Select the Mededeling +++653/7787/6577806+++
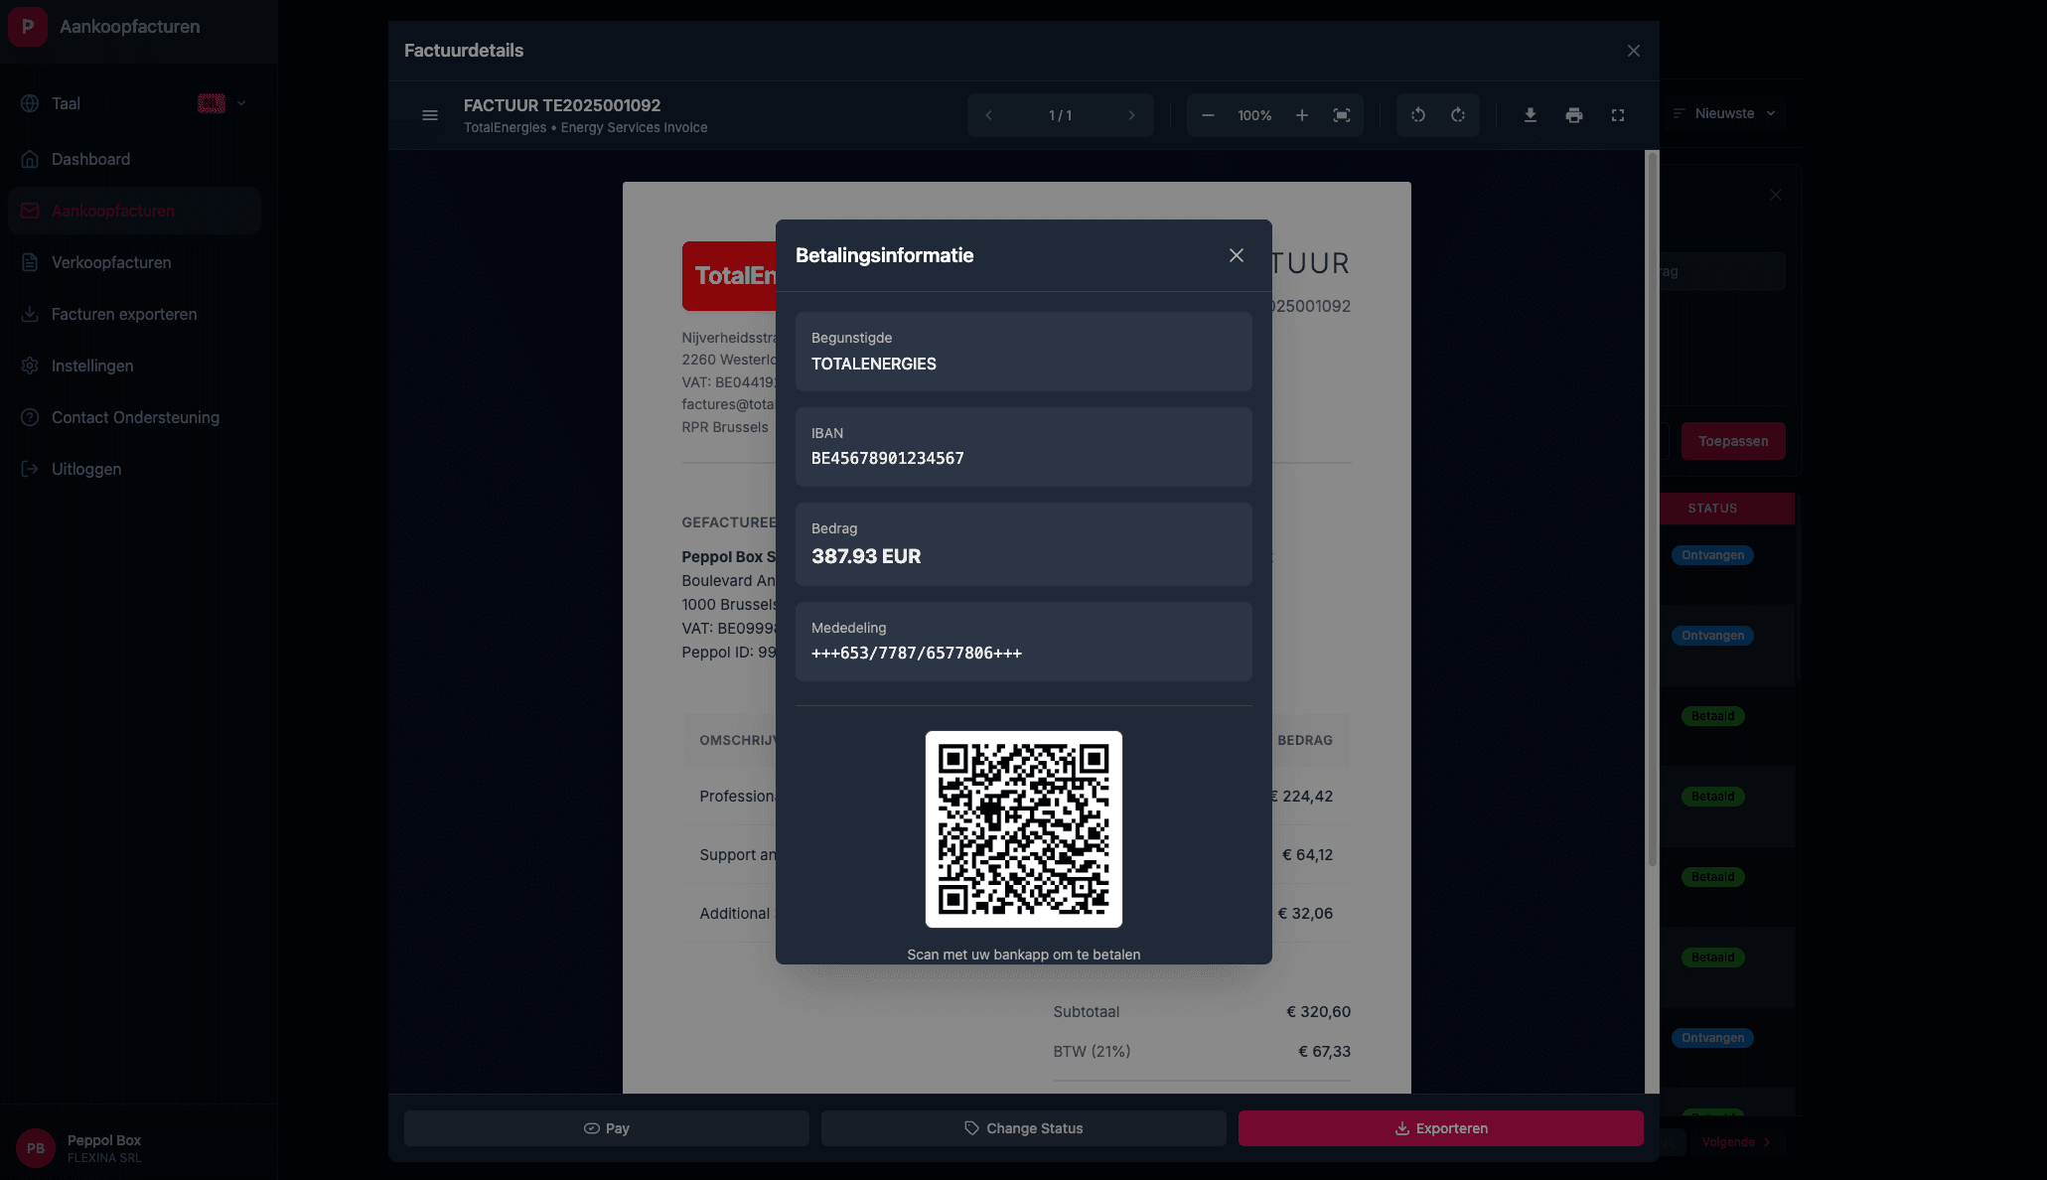 click(917, 653)
